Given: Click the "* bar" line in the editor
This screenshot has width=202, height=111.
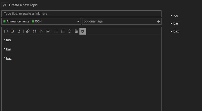Looking at the screenshot, I should (x=8, y=49).
